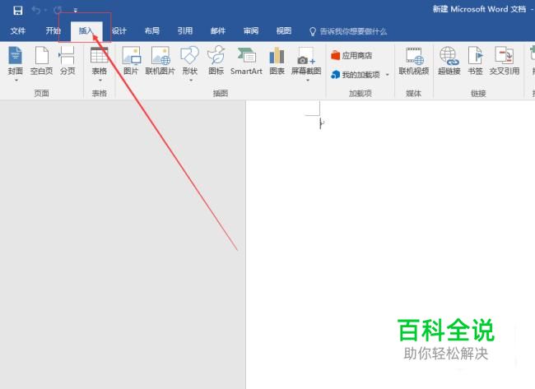Open the 邮件 ribbon tab
The image size is (535, 389).
[218, 31]
